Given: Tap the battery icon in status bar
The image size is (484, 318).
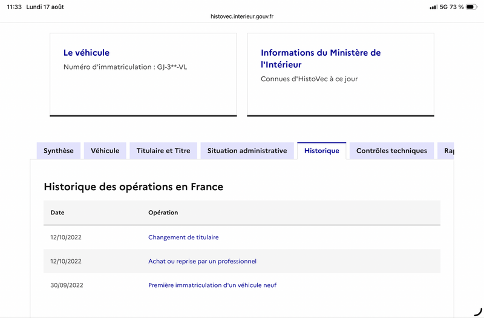Looking at the screenshot, I should [471, 7].
